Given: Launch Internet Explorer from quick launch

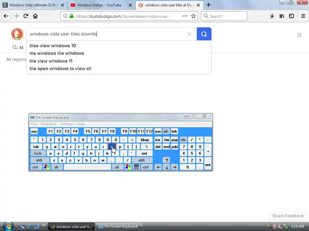Looking at the screenshot, I should coord(30,226).
